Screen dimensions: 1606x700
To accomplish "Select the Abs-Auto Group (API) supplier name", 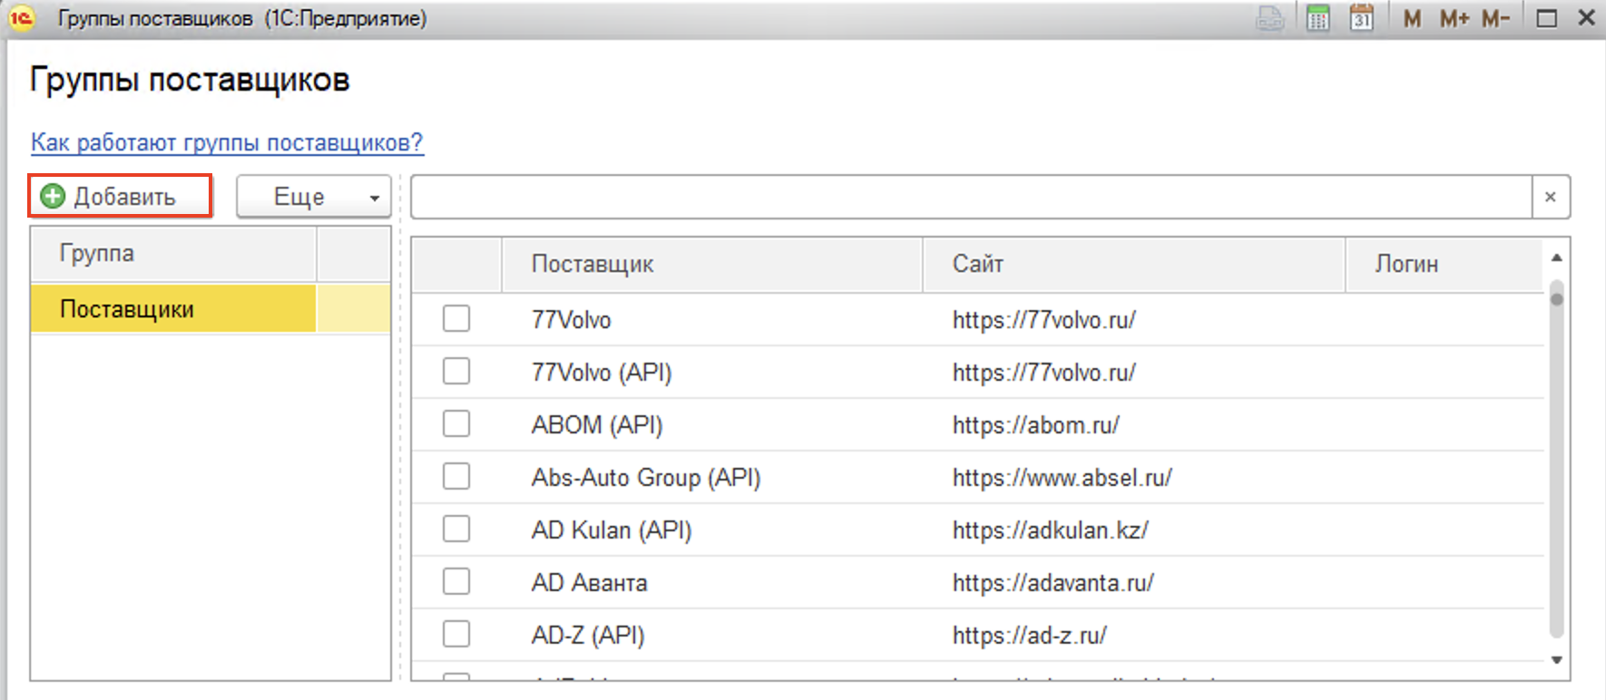I will pos(646,478).
